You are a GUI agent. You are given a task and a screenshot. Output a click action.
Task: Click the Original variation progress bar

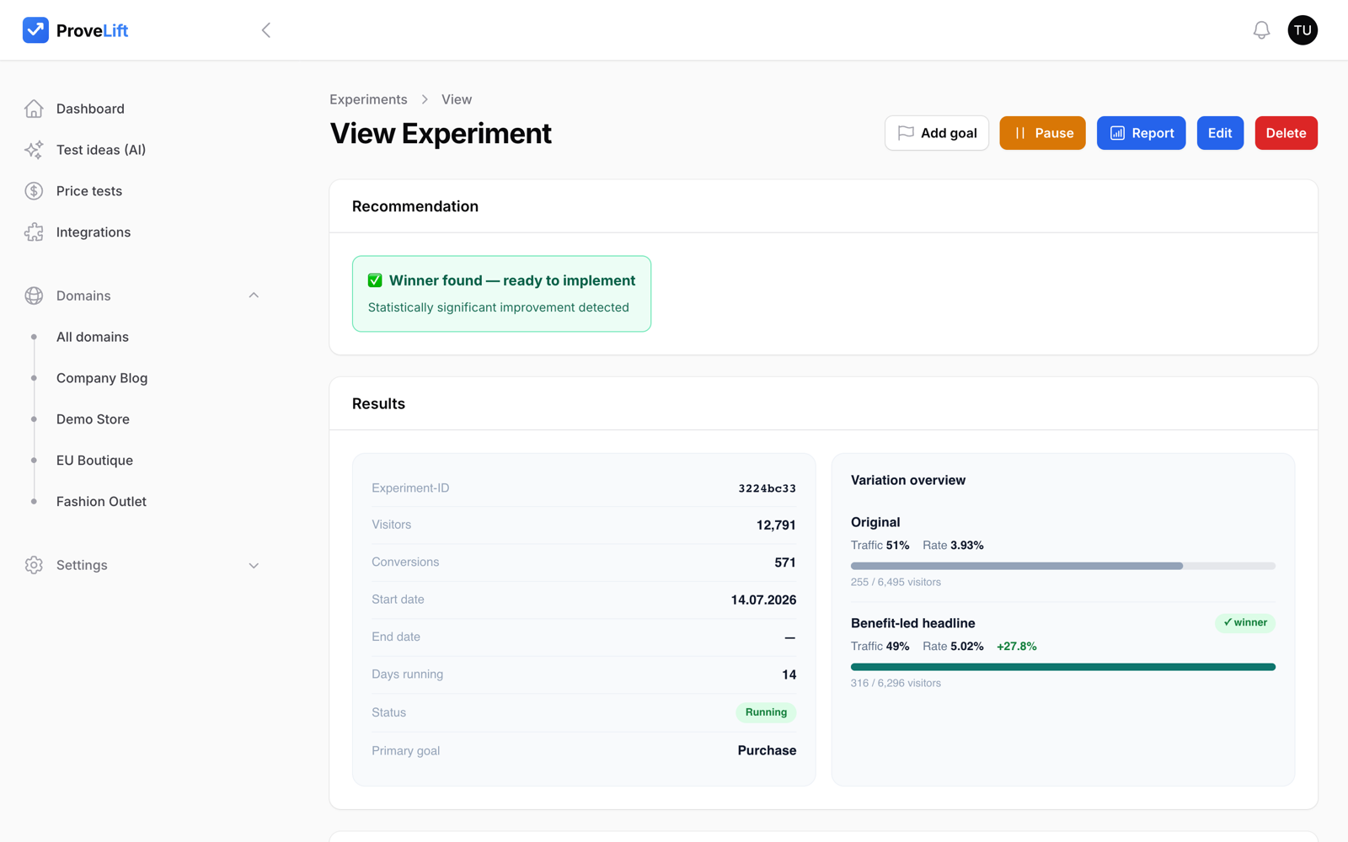pyautogui.click(x=1063, y=566)
